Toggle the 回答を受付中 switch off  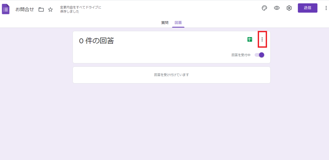260,55
